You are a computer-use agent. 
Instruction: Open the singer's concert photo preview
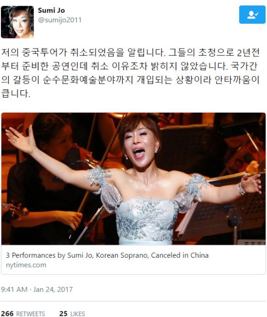(133, 179)
